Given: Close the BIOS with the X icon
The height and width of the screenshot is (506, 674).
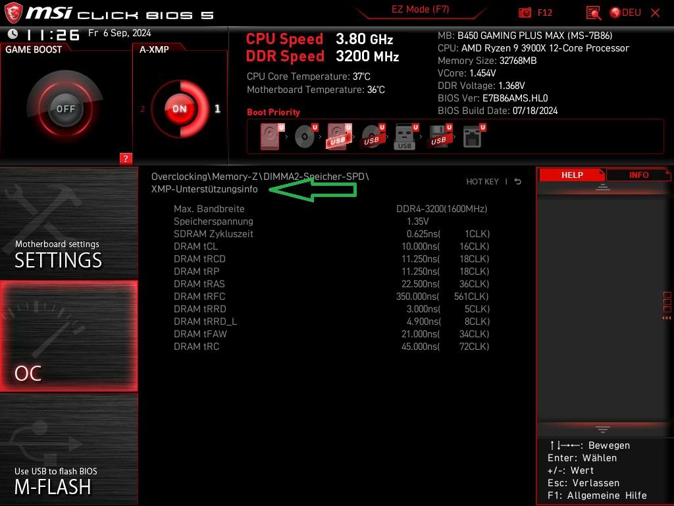Looking at the screenshot, I should pos(655,13).
